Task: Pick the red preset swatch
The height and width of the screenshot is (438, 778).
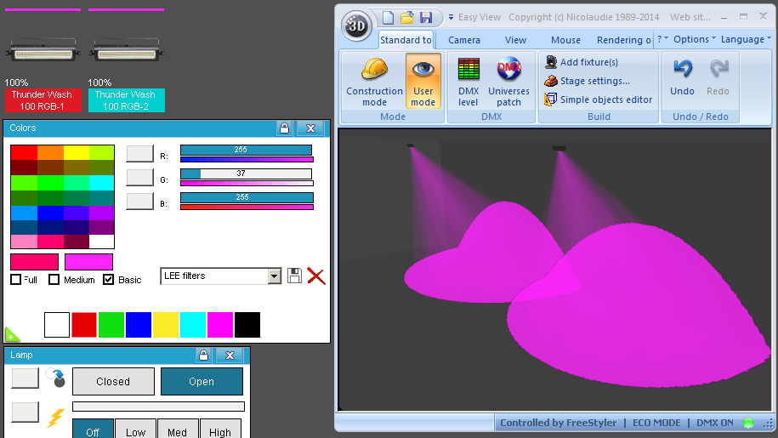Action: pos(84,325)
